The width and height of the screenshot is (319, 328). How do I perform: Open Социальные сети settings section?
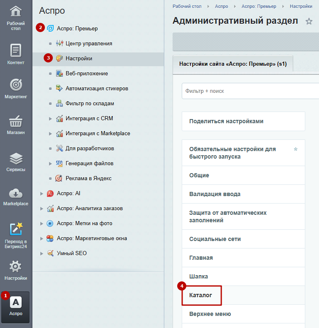pyautogui.click(x=243, y=239)
